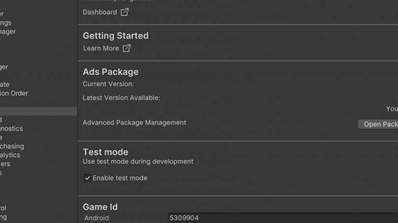Click the Learn More external link icon
Screen dimensions: 398x223
click(127, 48)
